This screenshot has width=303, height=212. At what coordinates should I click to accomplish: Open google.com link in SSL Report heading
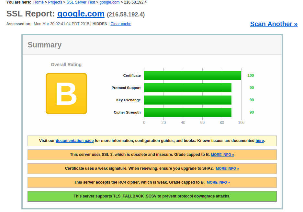(81, 14)
